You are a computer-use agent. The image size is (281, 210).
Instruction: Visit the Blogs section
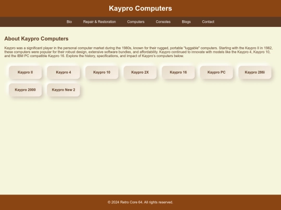click(x=186, y=22)
